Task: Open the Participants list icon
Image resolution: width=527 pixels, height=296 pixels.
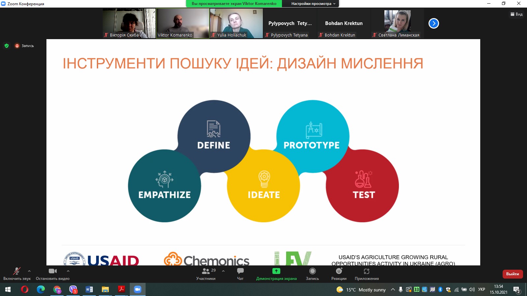Action: point(206,271)
